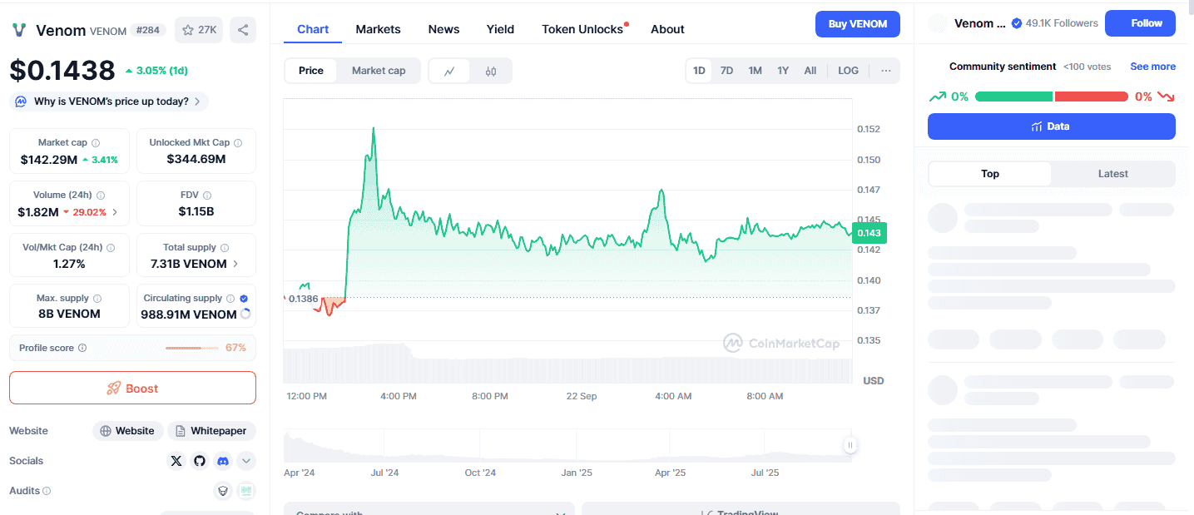Click the Boost button
1194x515 pixels.
click(132, 388)
